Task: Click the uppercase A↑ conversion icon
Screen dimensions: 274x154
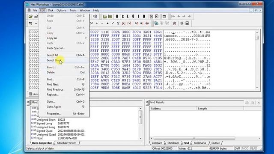Action: coord(136,23)
